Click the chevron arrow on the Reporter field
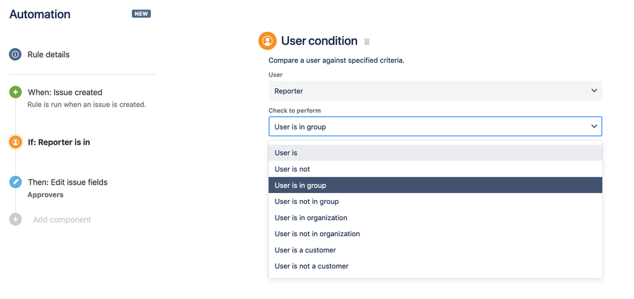The height and width of the screenshot is (299, 634). (594, 91)
